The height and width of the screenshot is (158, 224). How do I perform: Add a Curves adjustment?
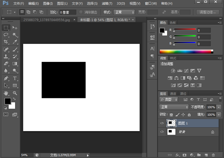(186, 71)
